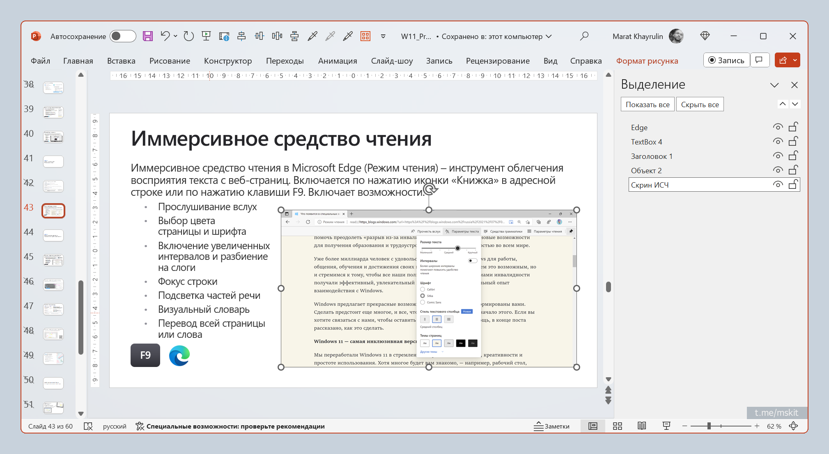Click the slide editor vertical scrollbar thumb
The width and height of the screenshot is (829, 454).
(x=609, y=287)
